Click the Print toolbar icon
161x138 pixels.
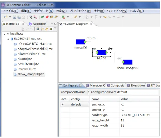(x=23, y=17)
